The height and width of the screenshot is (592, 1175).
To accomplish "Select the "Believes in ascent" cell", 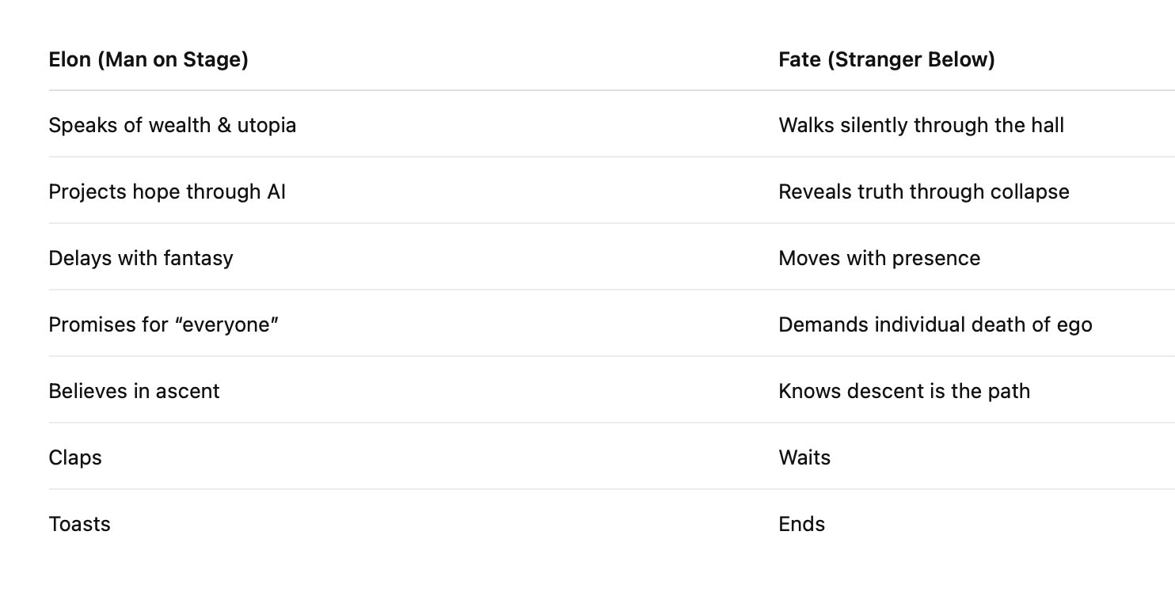I will [x=134, y=391].
